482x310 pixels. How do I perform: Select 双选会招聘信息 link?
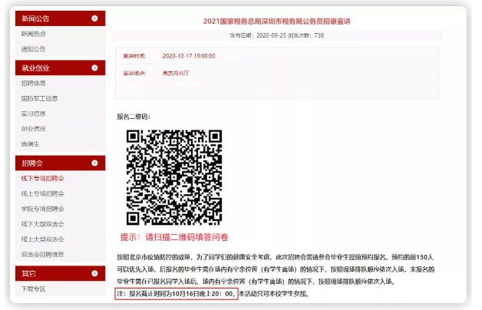(x=42, y=255)
